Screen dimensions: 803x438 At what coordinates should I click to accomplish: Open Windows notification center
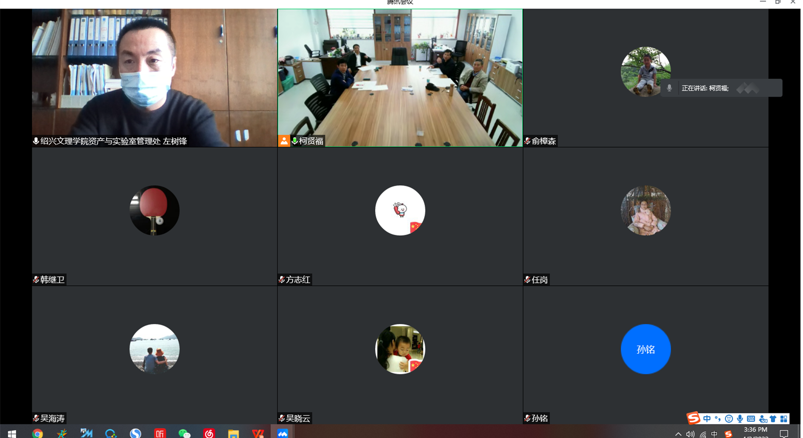[784, 433]
